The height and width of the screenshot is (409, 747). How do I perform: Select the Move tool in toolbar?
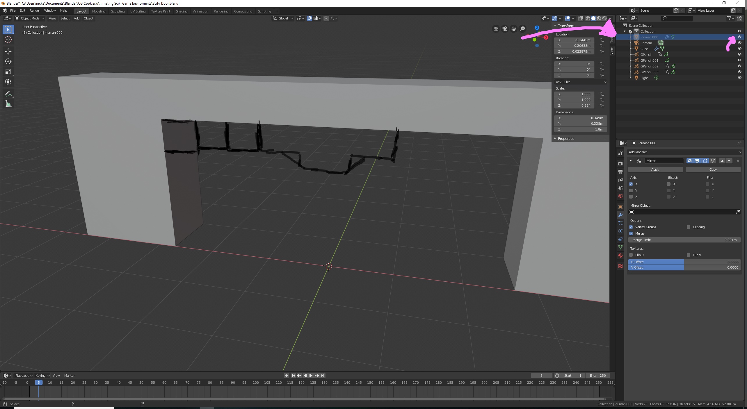click(8, 51)
